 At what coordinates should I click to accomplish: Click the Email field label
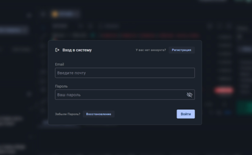click(59, 64)
